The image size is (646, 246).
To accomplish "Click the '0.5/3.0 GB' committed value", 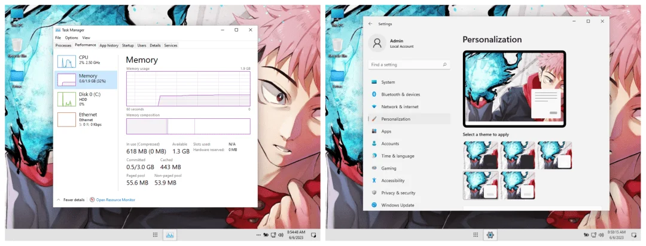I will [140, 167].
